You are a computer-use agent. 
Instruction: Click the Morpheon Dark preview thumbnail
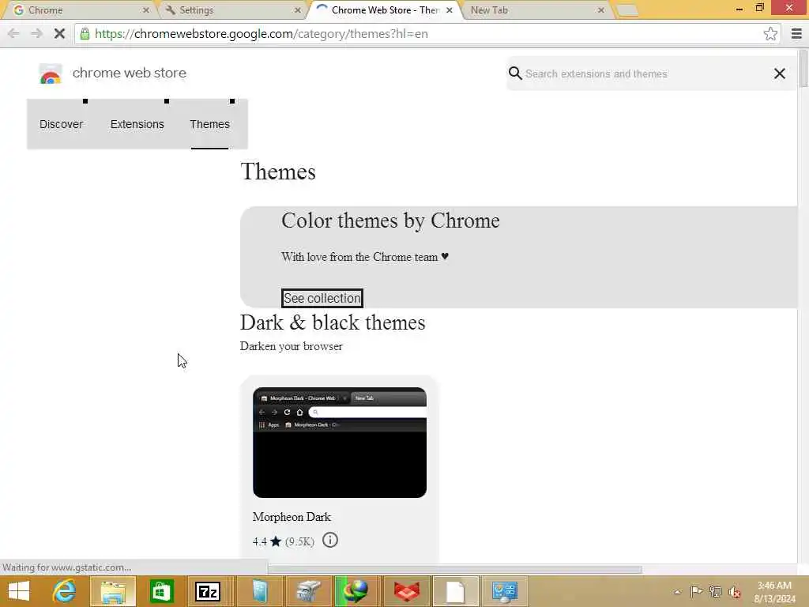(340, 443)
